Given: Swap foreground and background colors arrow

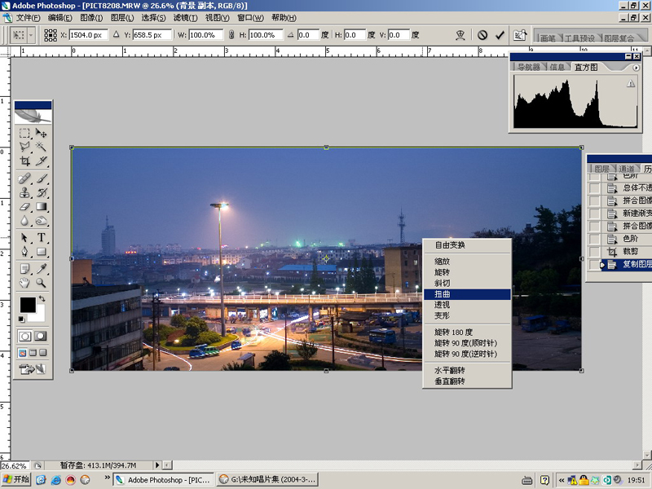Looking at the screenshot, I should pos(42,298).
